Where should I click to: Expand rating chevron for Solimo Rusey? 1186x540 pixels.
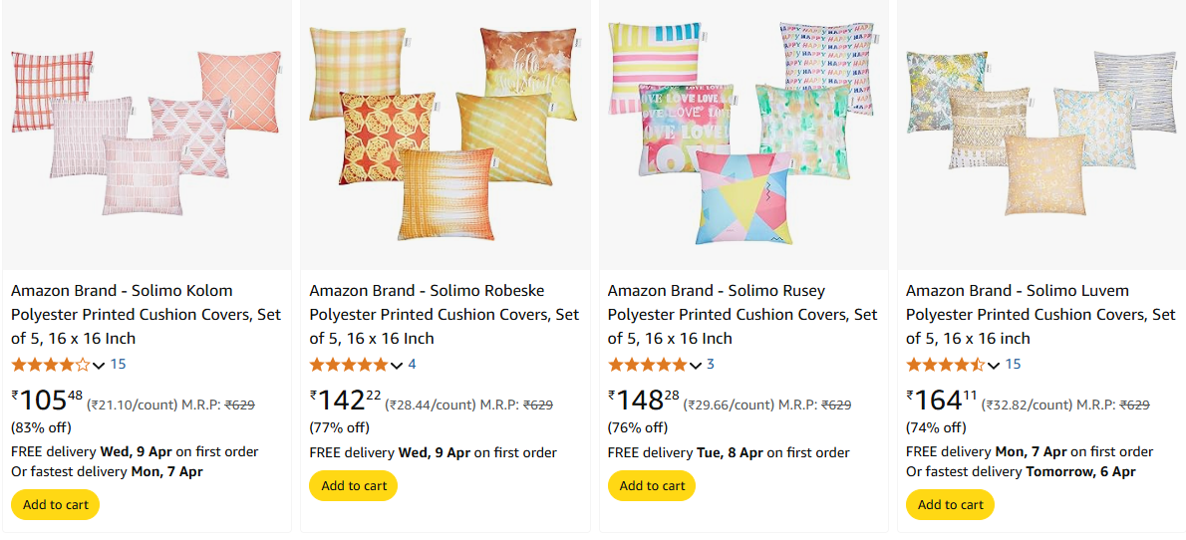(x=695, y=366)
